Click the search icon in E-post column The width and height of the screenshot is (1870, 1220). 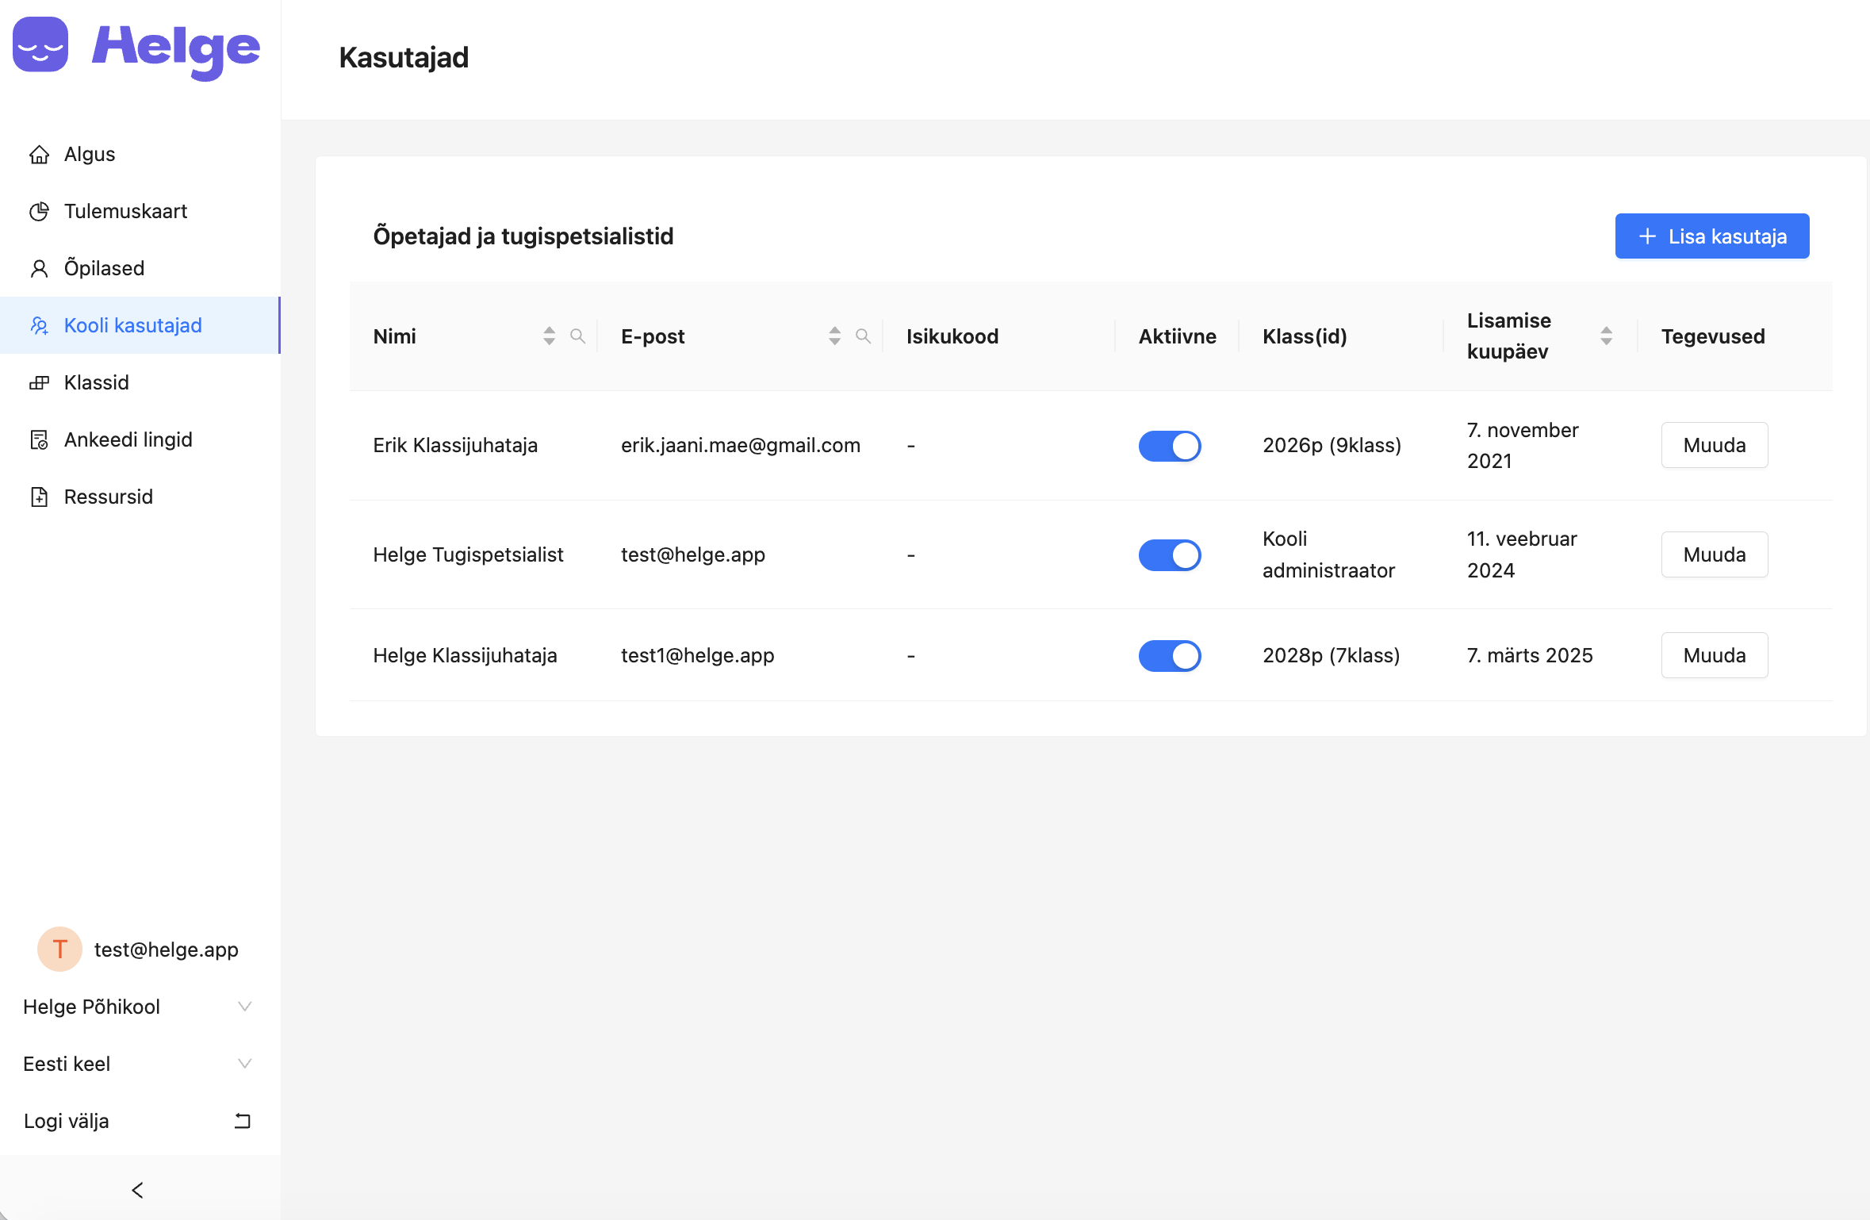point(863,336)
